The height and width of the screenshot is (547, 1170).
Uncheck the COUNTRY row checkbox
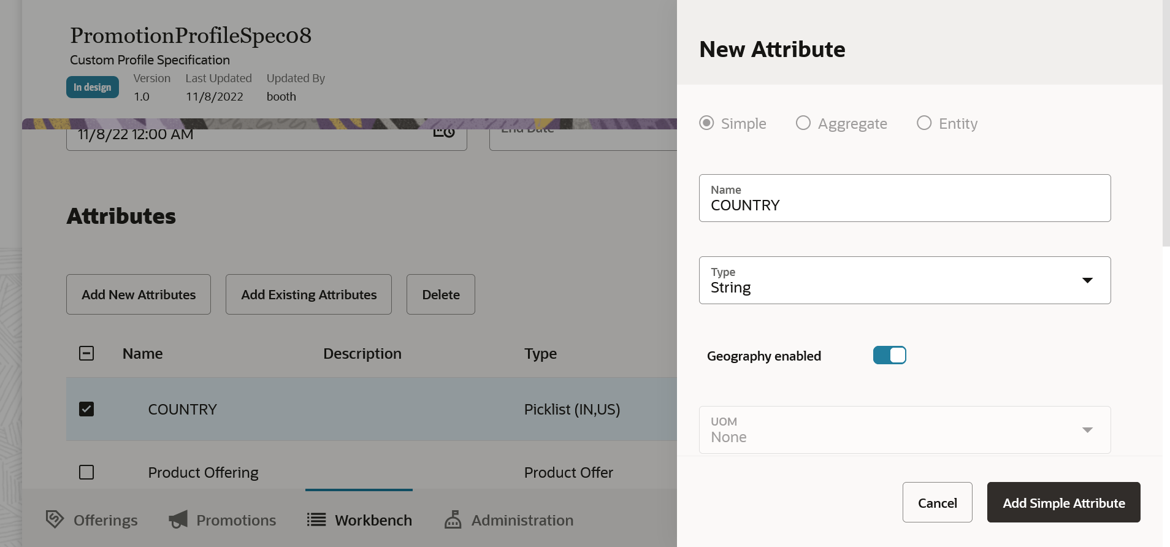[x=86, y=409]
